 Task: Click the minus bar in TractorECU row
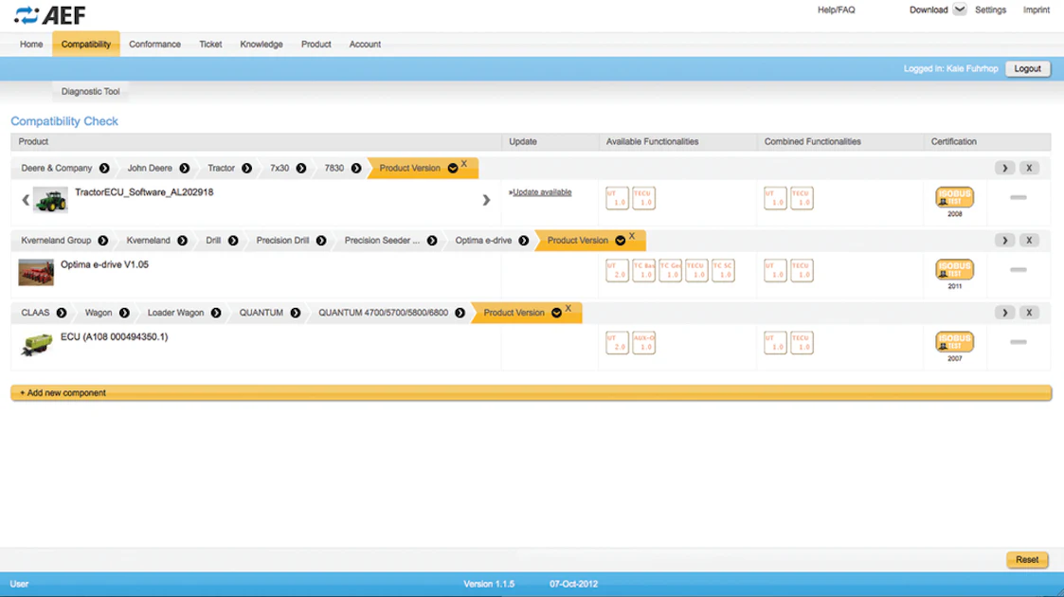(1018, 197)
